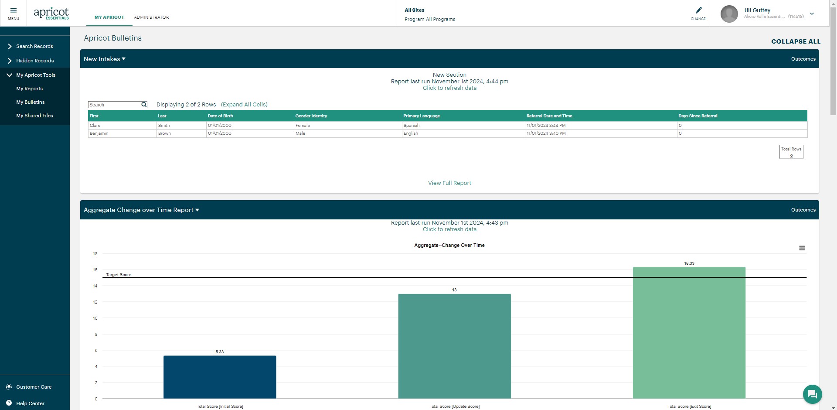837x410 pixels.
Task: Click the Total Score Exit Score bar
Action: pos(689,333)
